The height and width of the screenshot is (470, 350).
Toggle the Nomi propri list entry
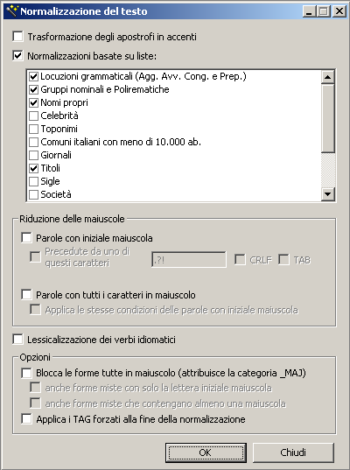click(x=33, y=102)
